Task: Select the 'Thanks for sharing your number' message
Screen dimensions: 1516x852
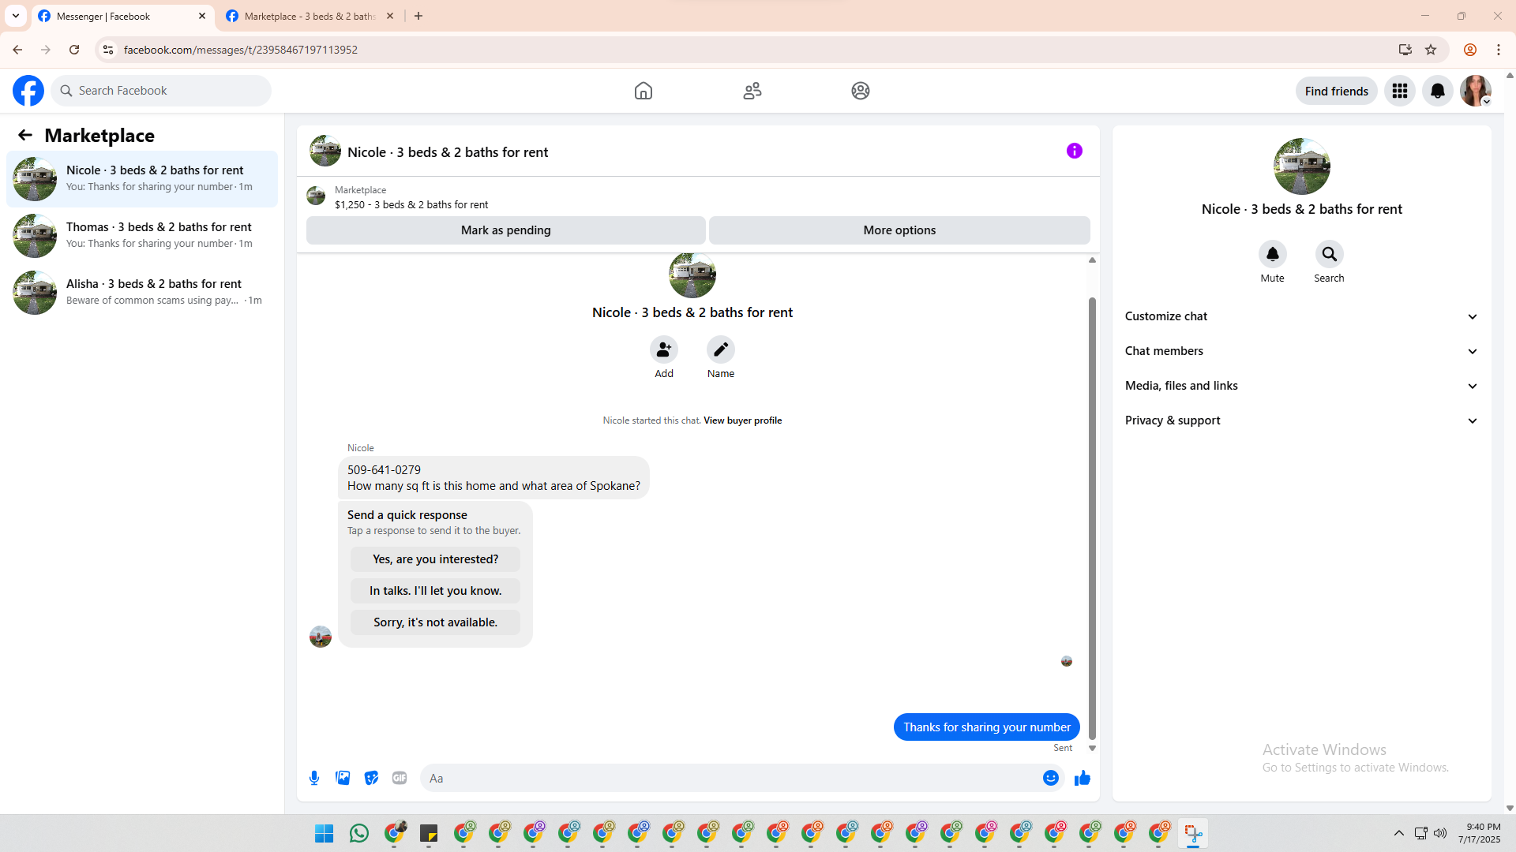Action: click(x=987, y=727)
